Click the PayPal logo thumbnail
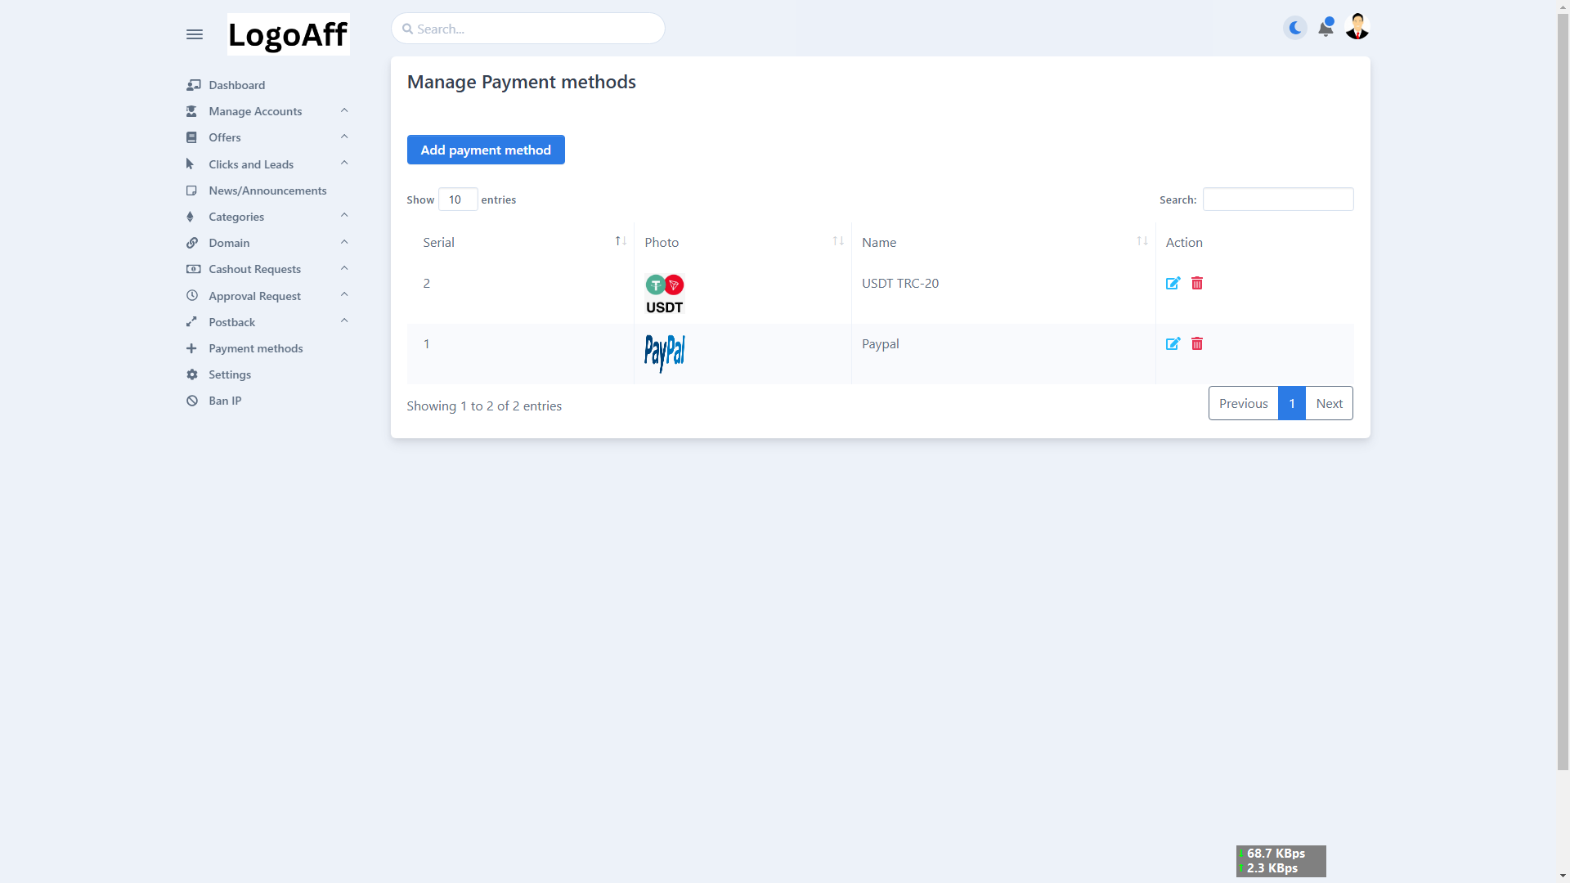This screenshot has height=883, width=1570. tap(664, 353)
